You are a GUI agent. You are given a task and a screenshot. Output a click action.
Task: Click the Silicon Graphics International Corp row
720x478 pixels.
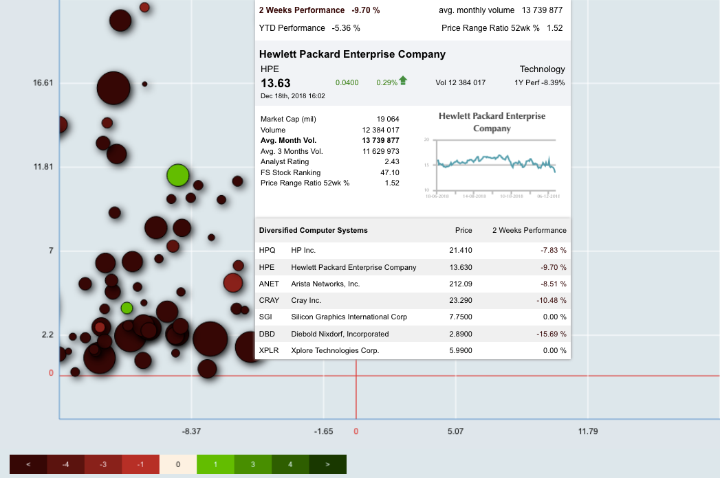point(413,317)
